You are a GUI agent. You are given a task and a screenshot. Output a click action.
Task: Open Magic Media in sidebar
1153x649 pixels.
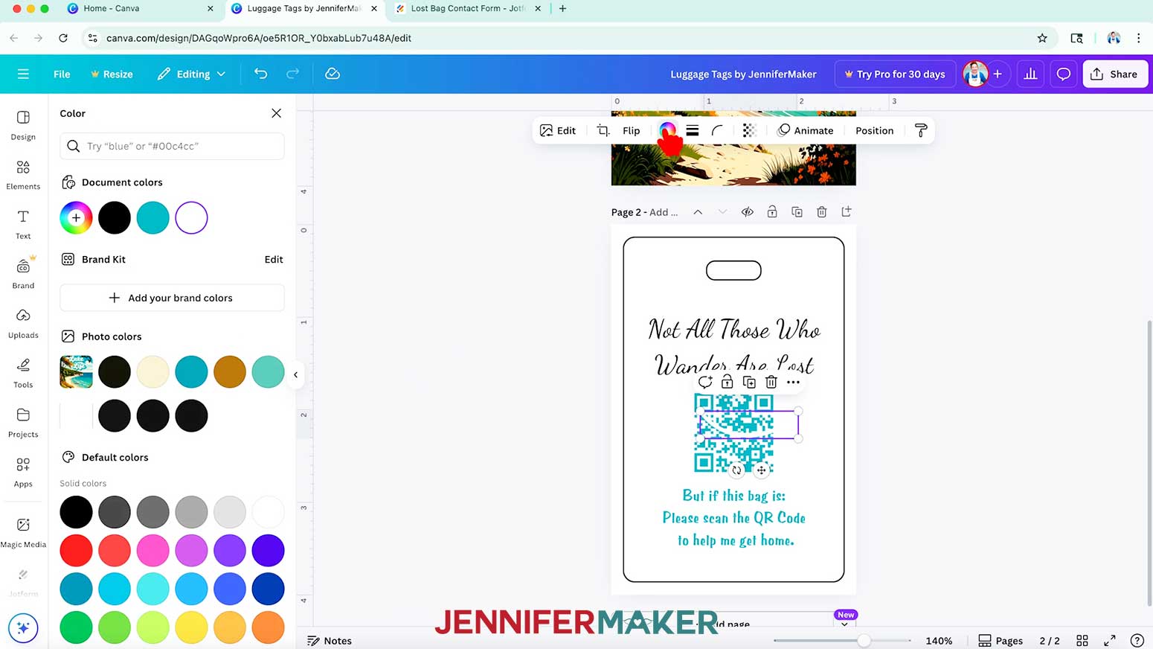click(23, 532)
